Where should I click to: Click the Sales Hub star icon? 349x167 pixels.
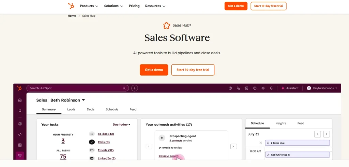click(x=166, y=25)
